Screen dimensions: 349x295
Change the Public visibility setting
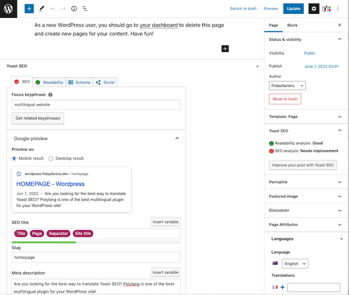pyautogui.click(x=310, y=53)
